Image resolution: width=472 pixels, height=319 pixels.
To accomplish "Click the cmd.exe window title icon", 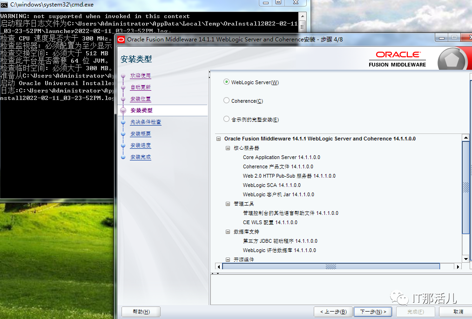I will click(x=4, y=5).
